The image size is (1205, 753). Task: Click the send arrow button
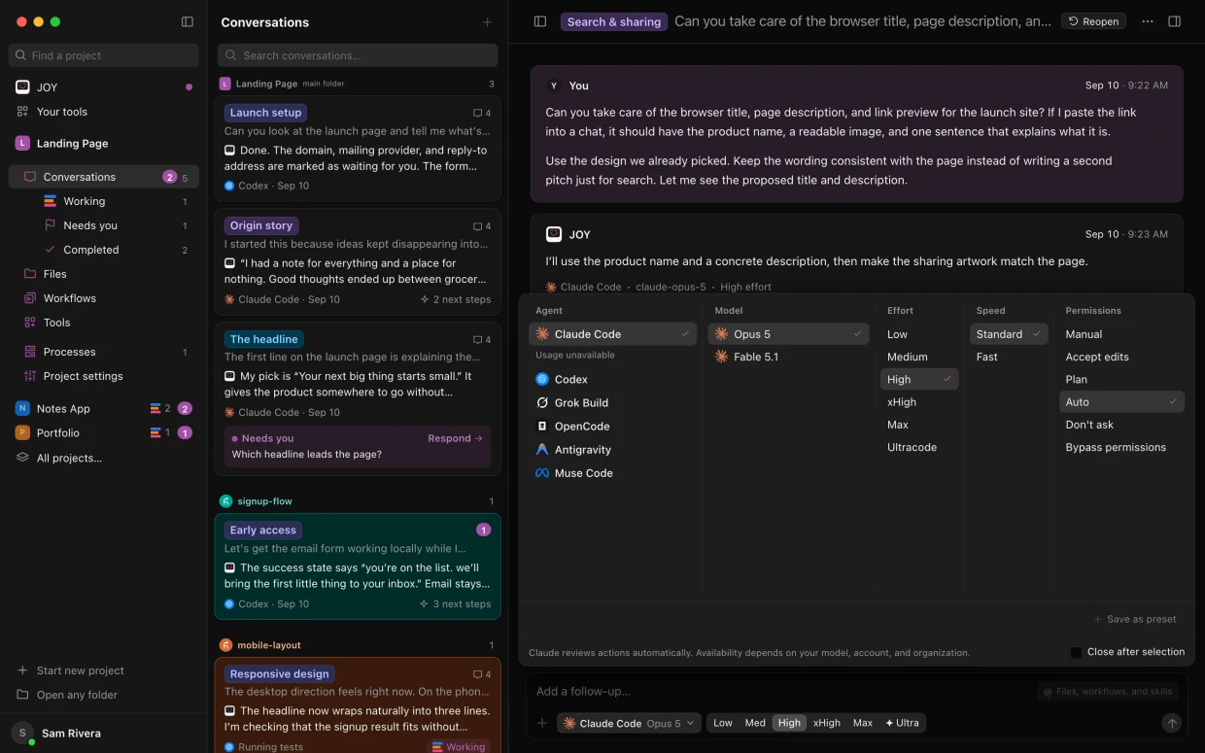(1172, 723)
